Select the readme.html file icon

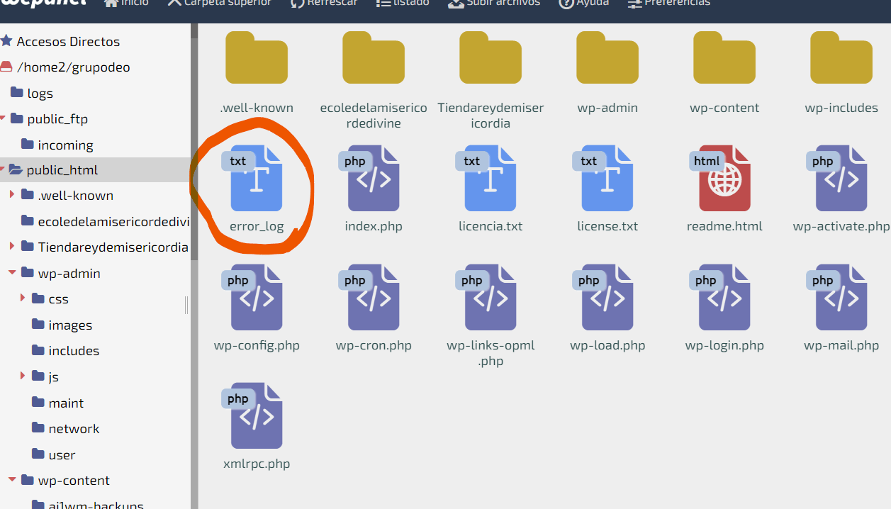720,179
